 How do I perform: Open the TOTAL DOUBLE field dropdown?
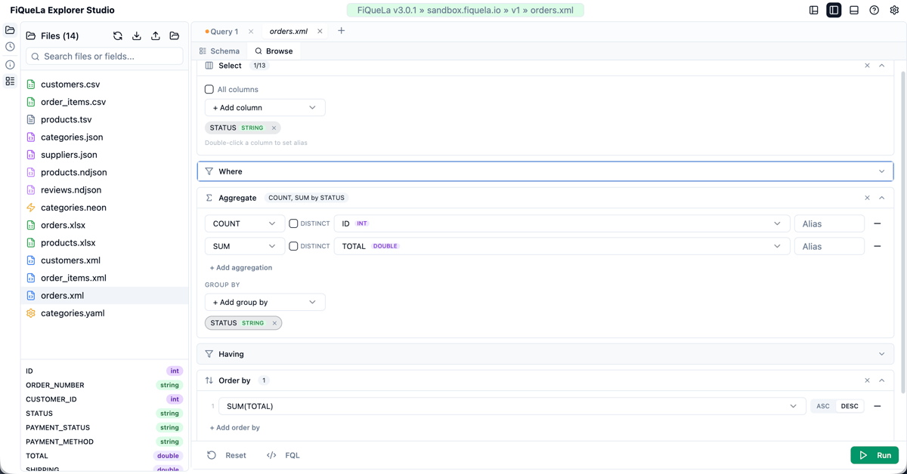(x=562, y=246)
